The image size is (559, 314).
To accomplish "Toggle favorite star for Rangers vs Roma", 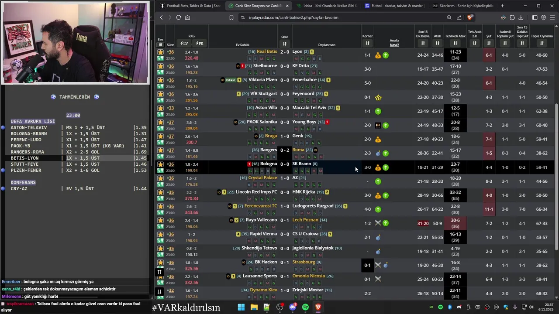I will (160, 150).
